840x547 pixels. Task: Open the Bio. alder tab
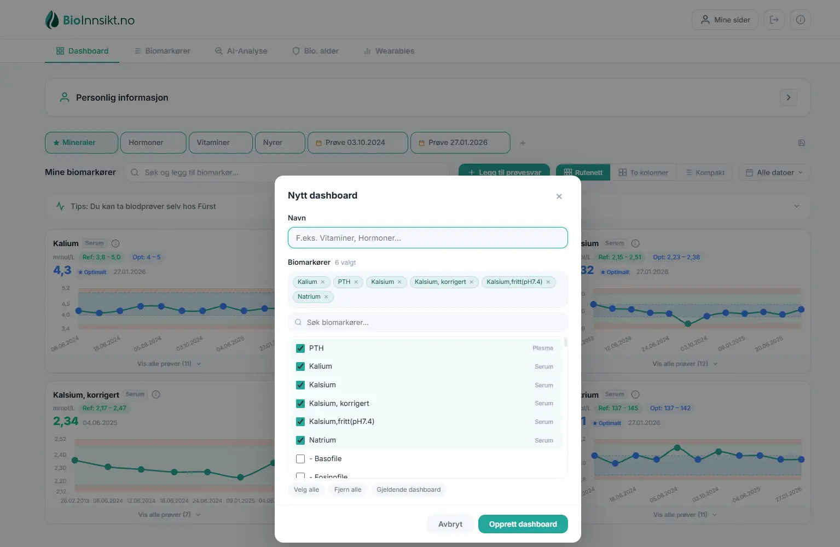[x=316, y=51]
